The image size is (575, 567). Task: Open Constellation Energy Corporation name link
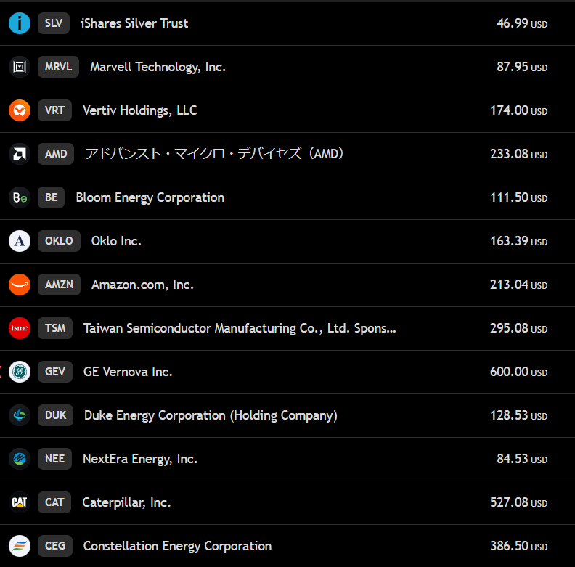[x=177, y=546]
